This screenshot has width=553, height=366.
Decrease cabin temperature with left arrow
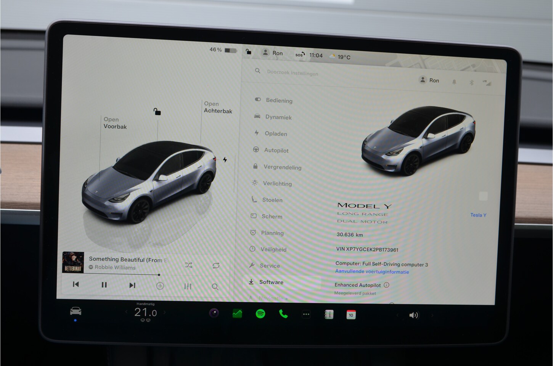tap(127, 312)
